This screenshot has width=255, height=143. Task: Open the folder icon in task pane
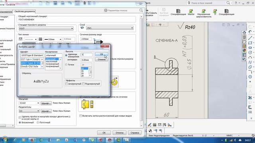[244, 42]
